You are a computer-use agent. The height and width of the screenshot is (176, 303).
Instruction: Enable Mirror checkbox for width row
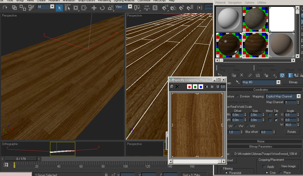[270, 115]
